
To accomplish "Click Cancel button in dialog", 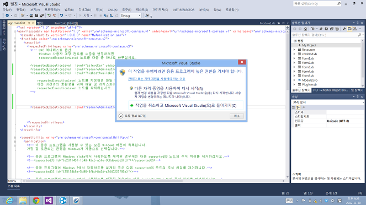I will click(x=237, y=116).
